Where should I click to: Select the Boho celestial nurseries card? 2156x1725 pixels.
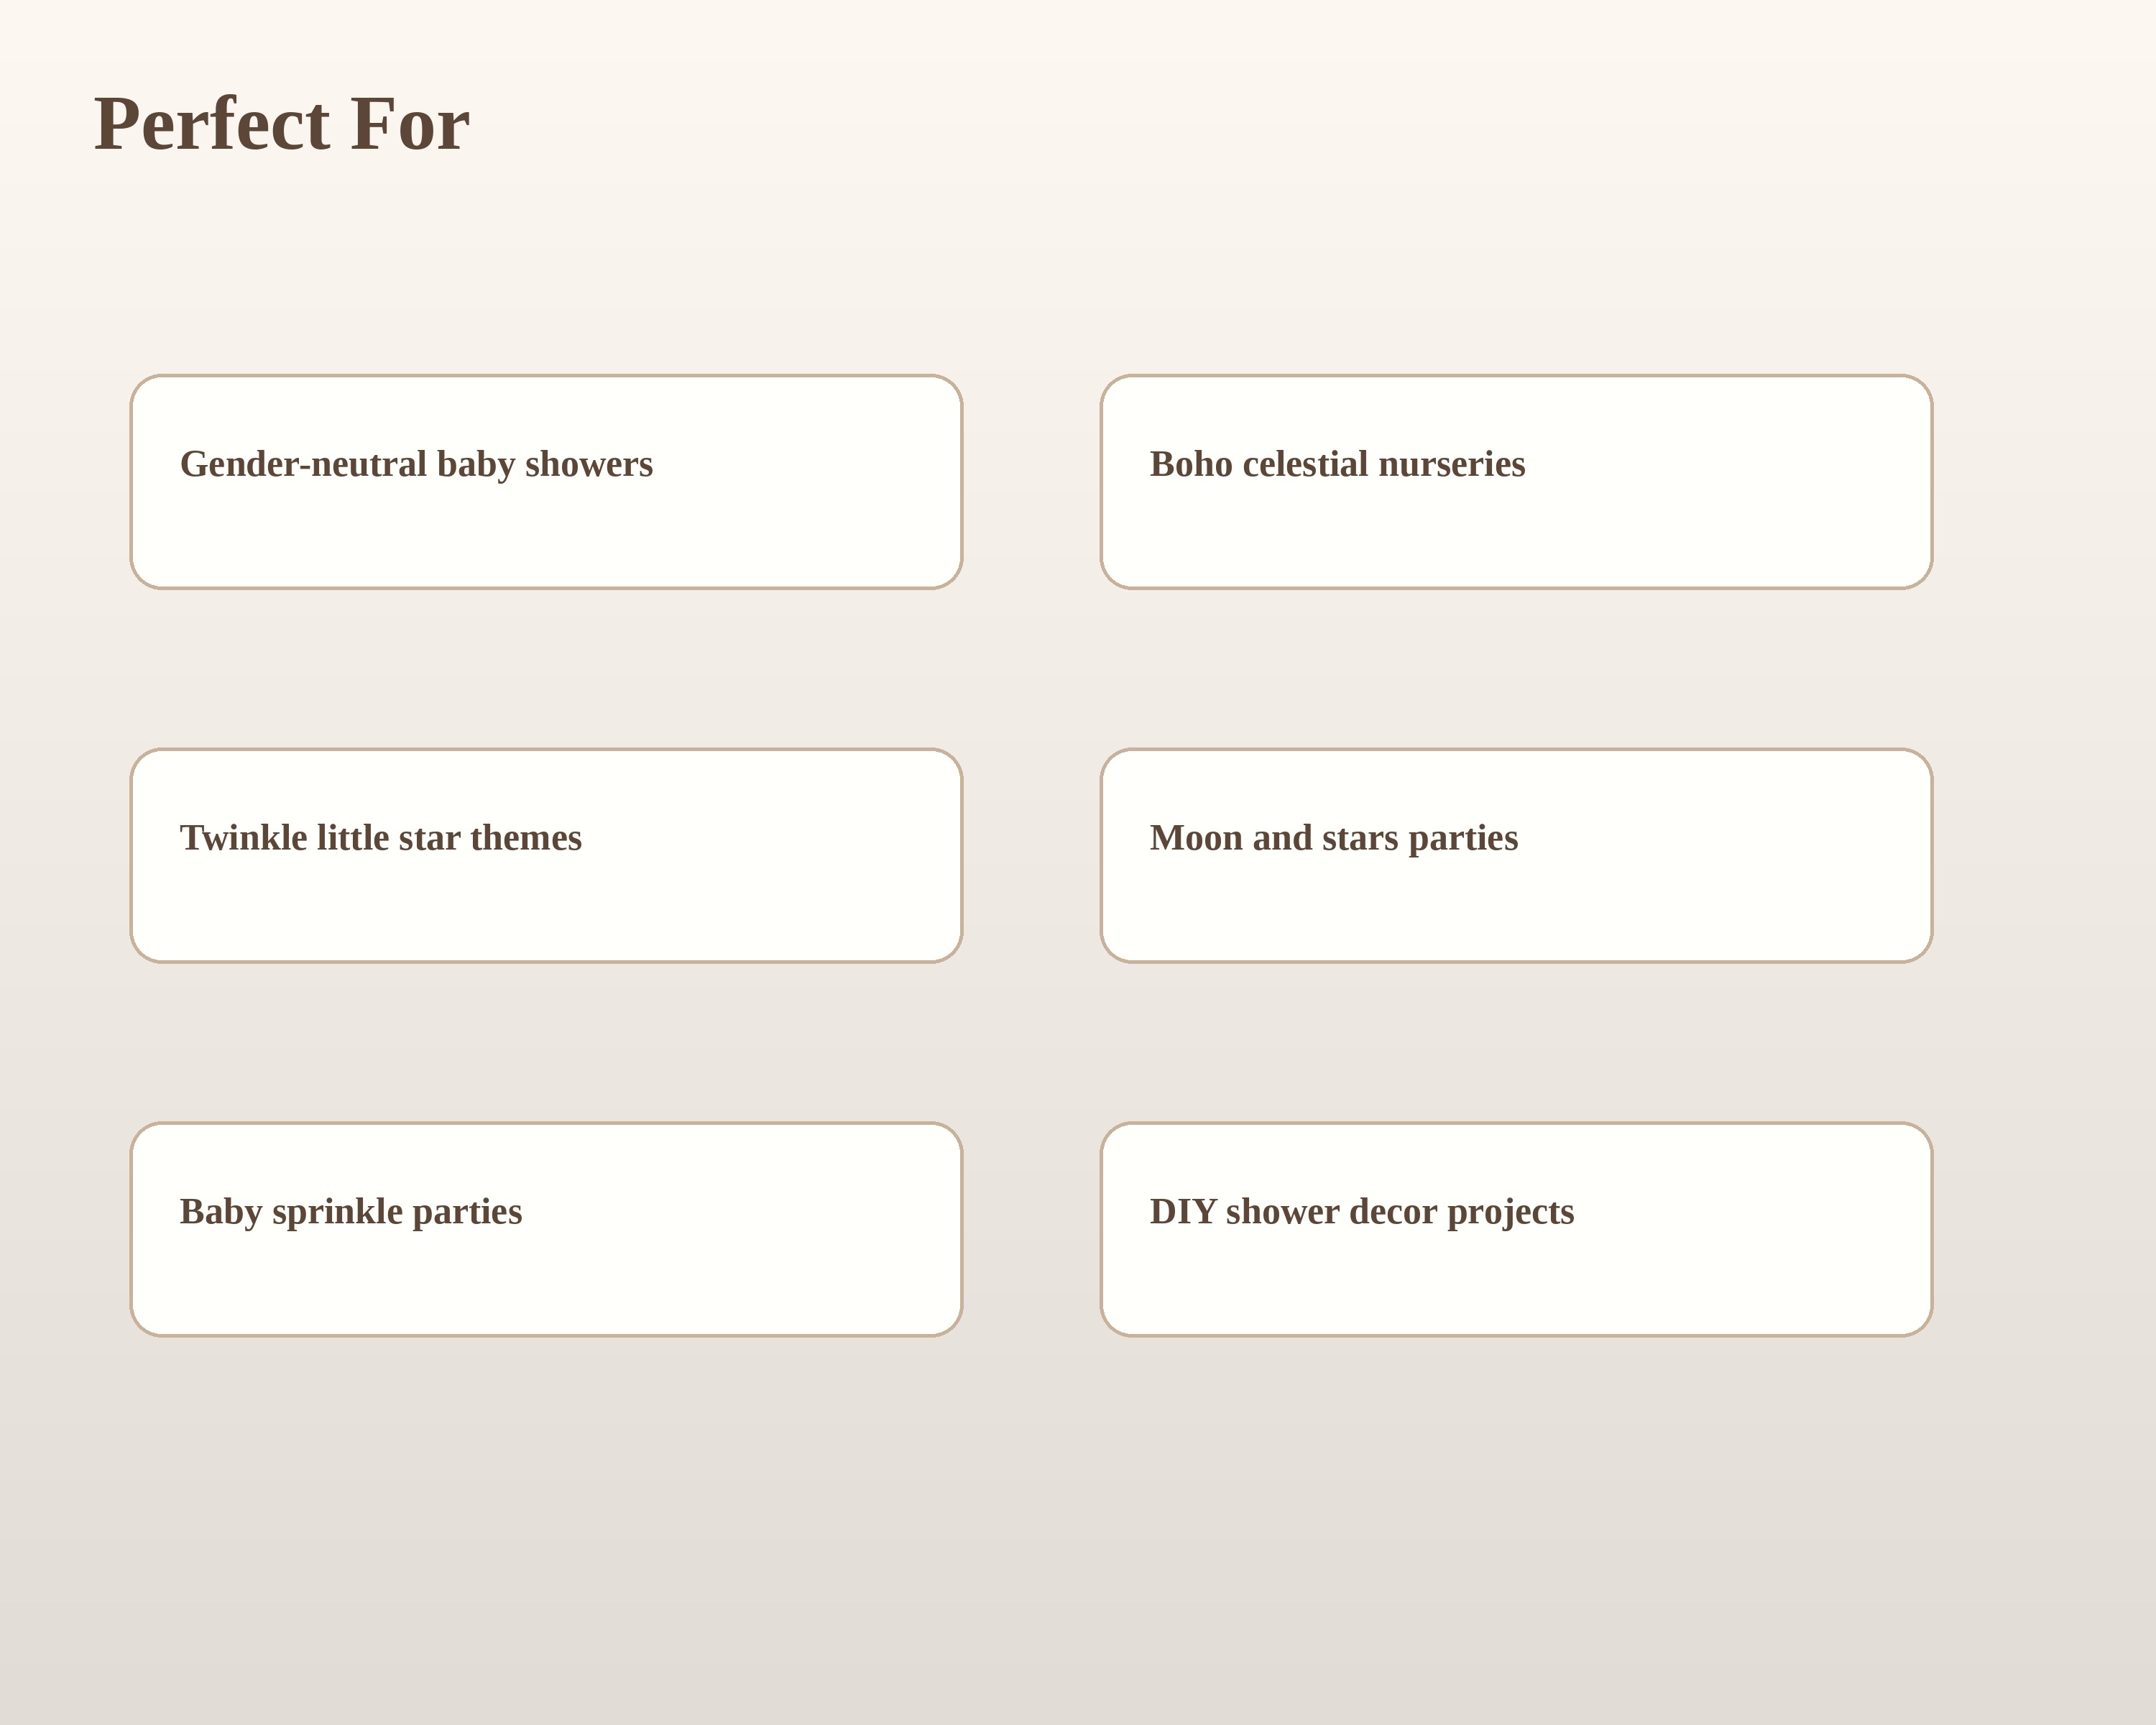[x=1516, y=482]
